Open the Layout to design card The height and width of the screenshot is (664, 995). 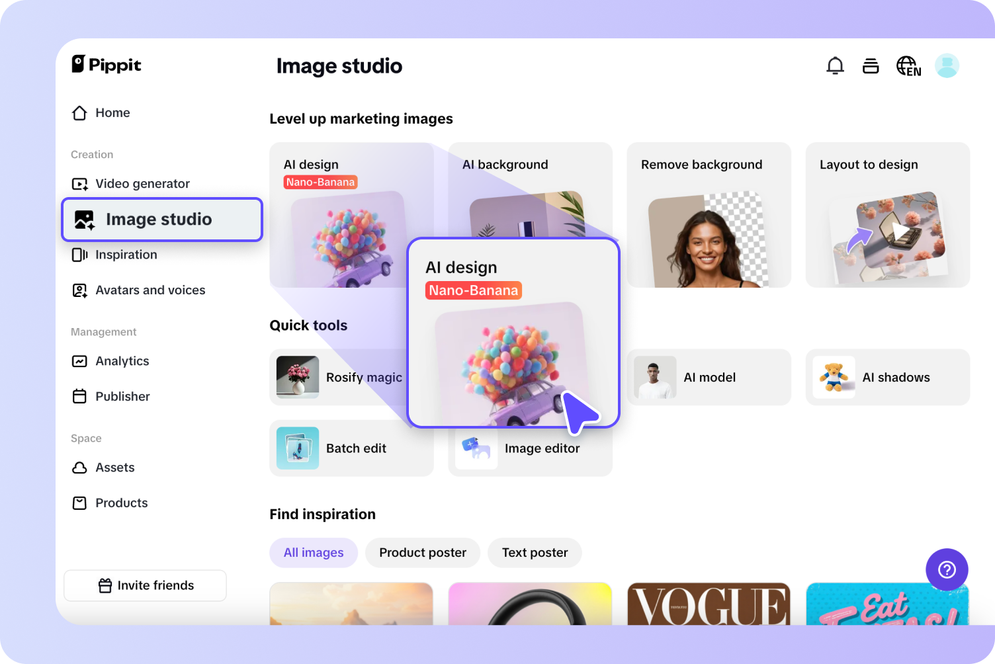tap(887, 215)
